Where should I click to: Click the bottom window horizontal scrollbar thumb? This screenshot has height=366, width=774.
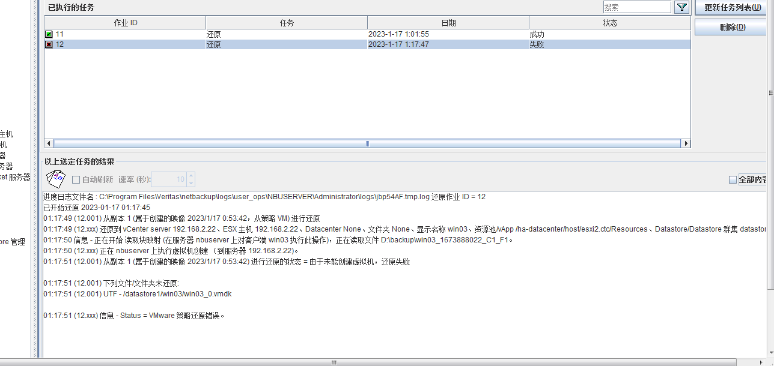[334, 362]
